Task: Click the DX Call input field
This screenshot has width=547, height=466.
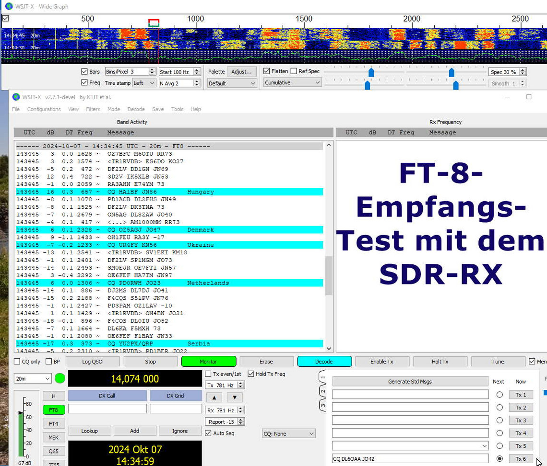Action: pos(107,409)
